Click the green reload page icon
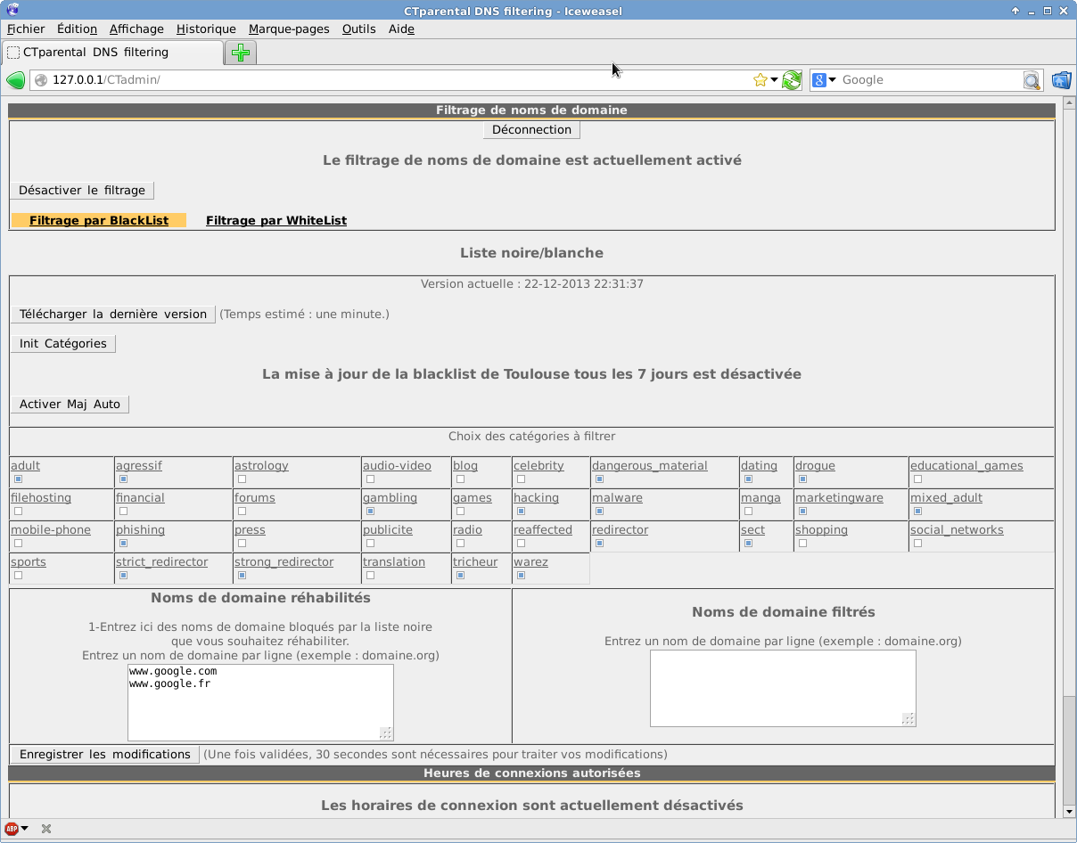1077x843 pixels. coord(792,80)
